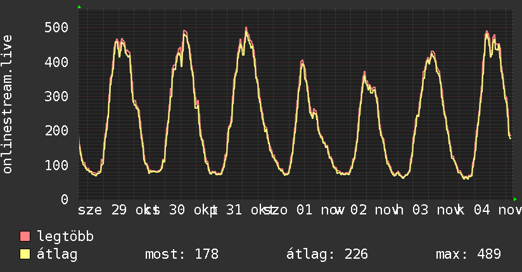Select the legtöbb legend label

pyautogui.click(x=66, y=237)
